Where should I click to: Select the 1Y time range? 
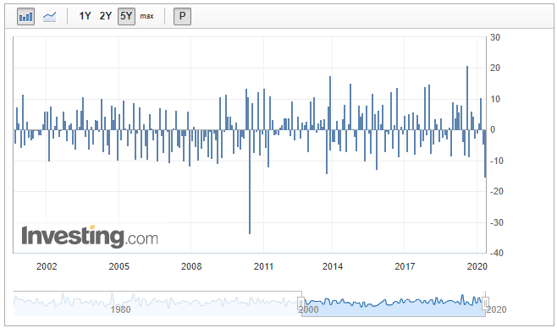[x=85, y=16]
